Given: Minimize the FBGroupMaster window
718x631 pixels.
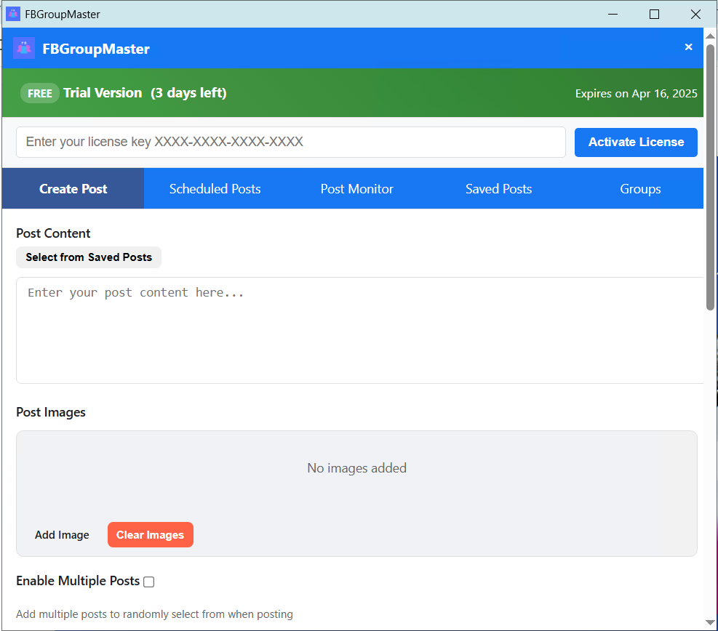Looking at the screenshot, I should [613, 14].
